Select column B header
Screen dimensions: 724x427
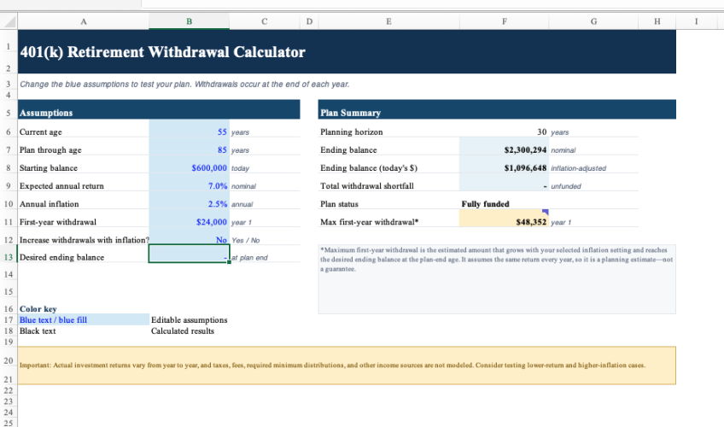pos(189,21)
